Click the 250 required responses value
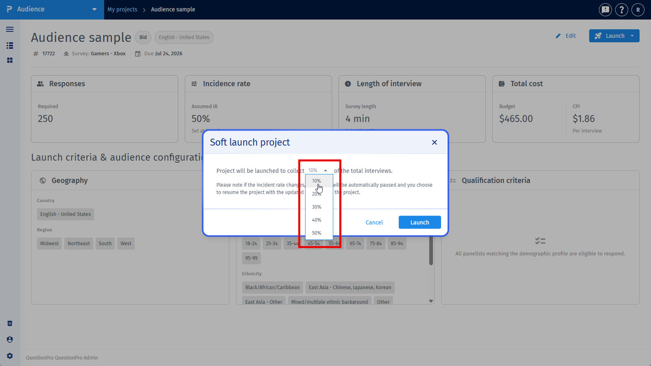Viewport: 651px width, 366px height. click(46, 119)
